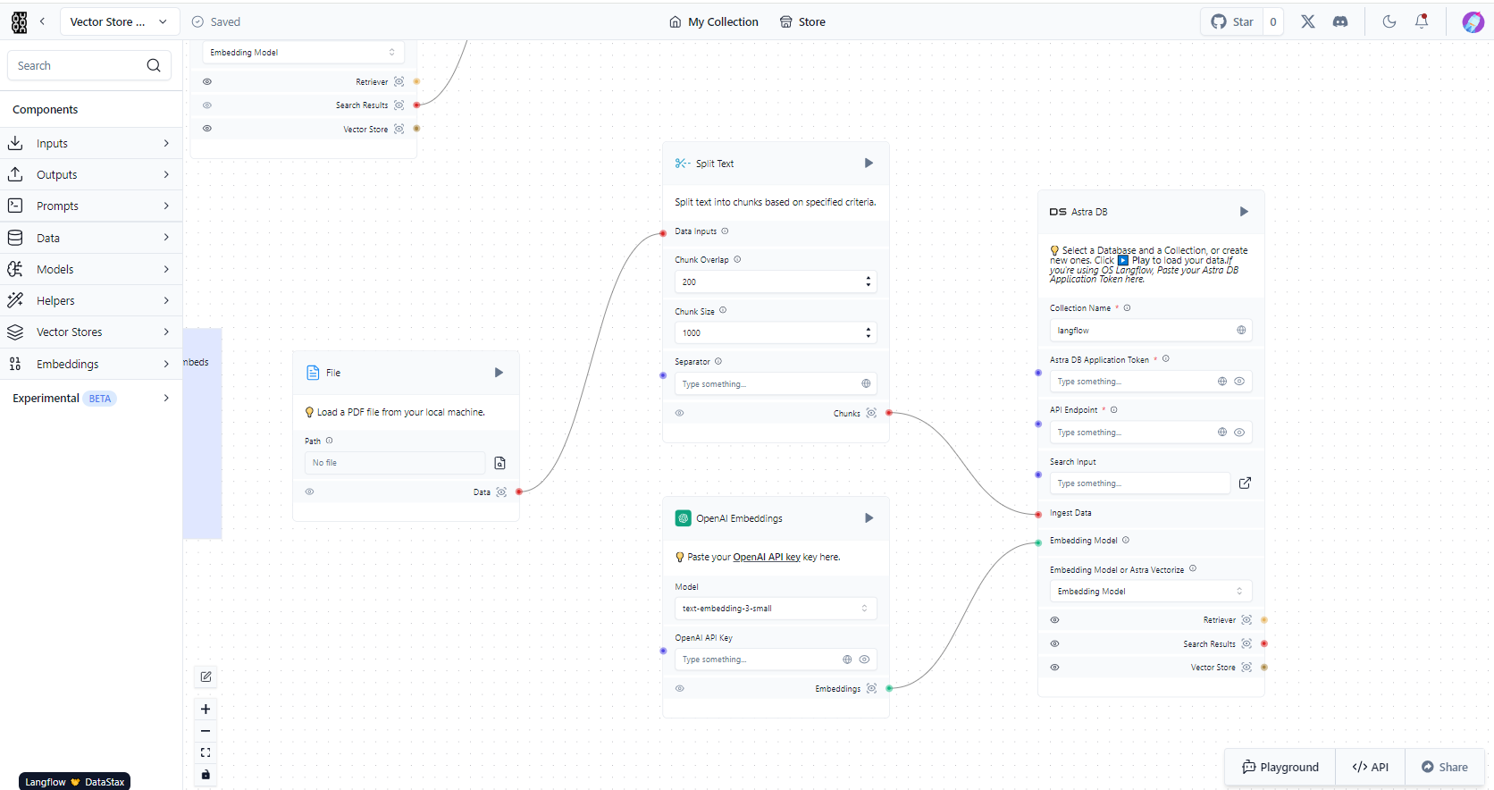Screen dimensions: 1494x790
Task: Open the Vector Store flow name dropdown
Action: click(x=119, y=21)
